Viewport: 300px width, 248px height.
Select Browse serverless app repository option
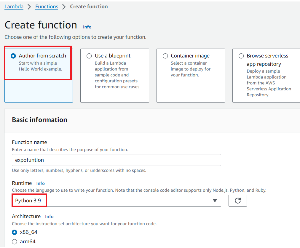coord(241,56)
